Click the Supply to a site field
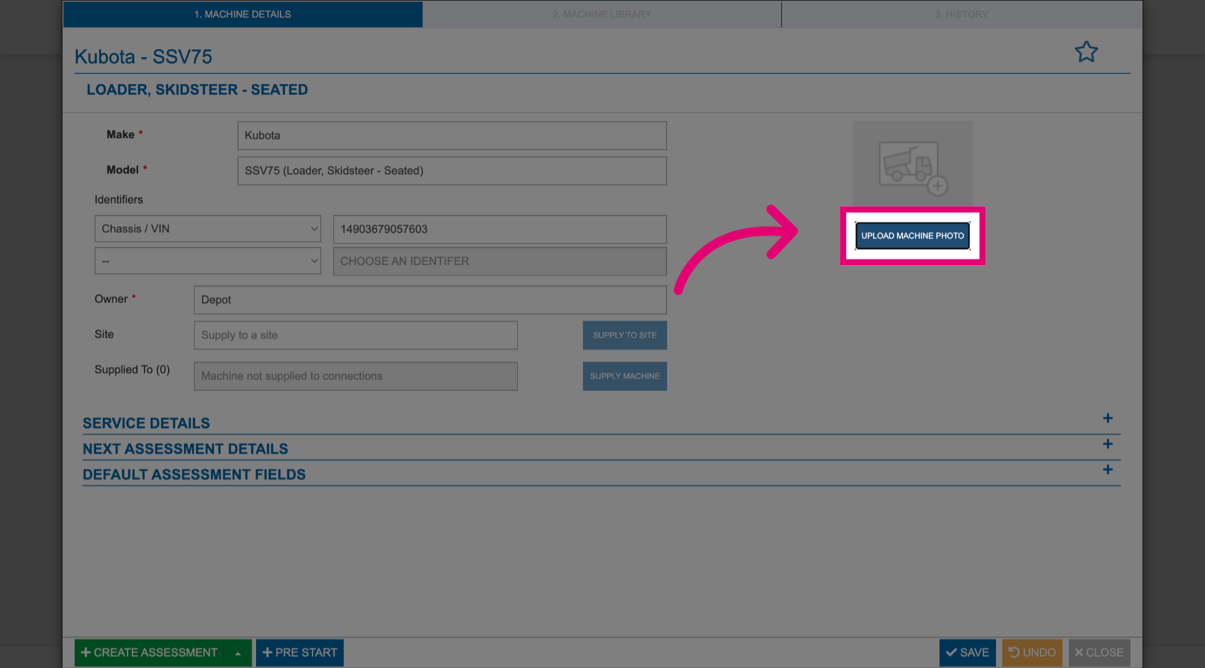The height and width of the screenshot is (668, 1205). [x=356, y=335]
